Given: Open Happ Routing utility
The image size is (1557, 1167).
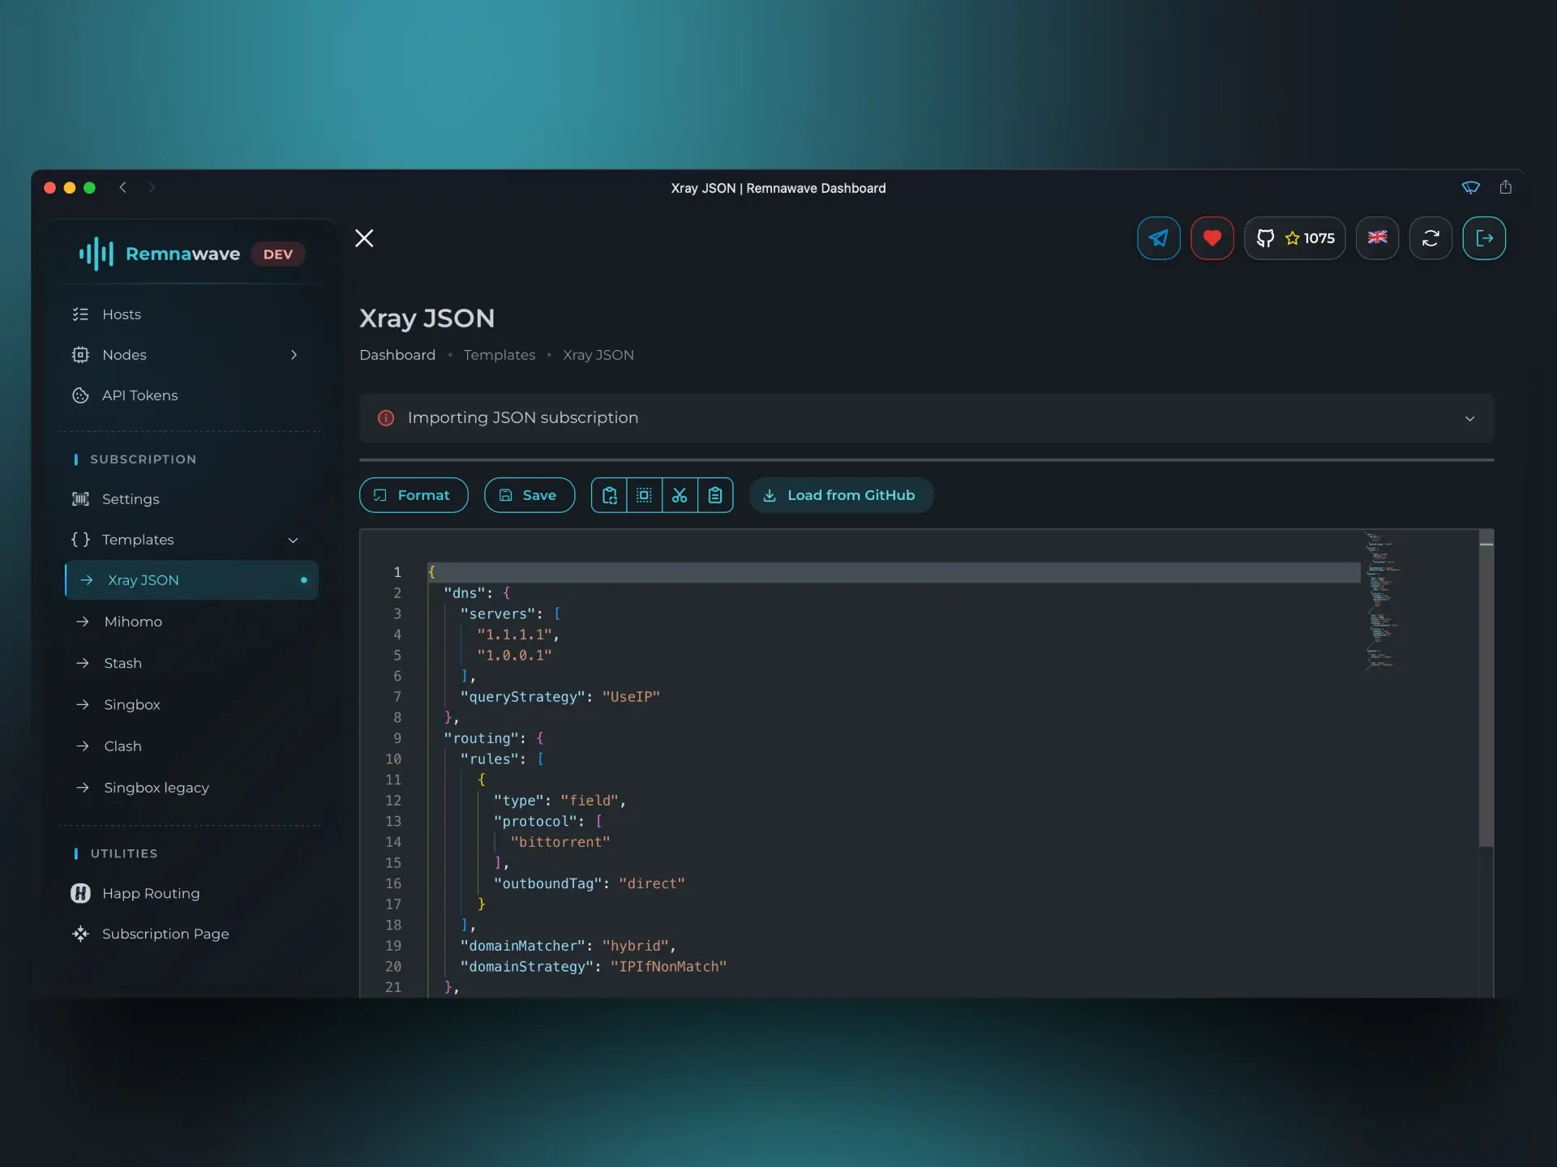Looking at the screenshot, I should tap(150, 893).
